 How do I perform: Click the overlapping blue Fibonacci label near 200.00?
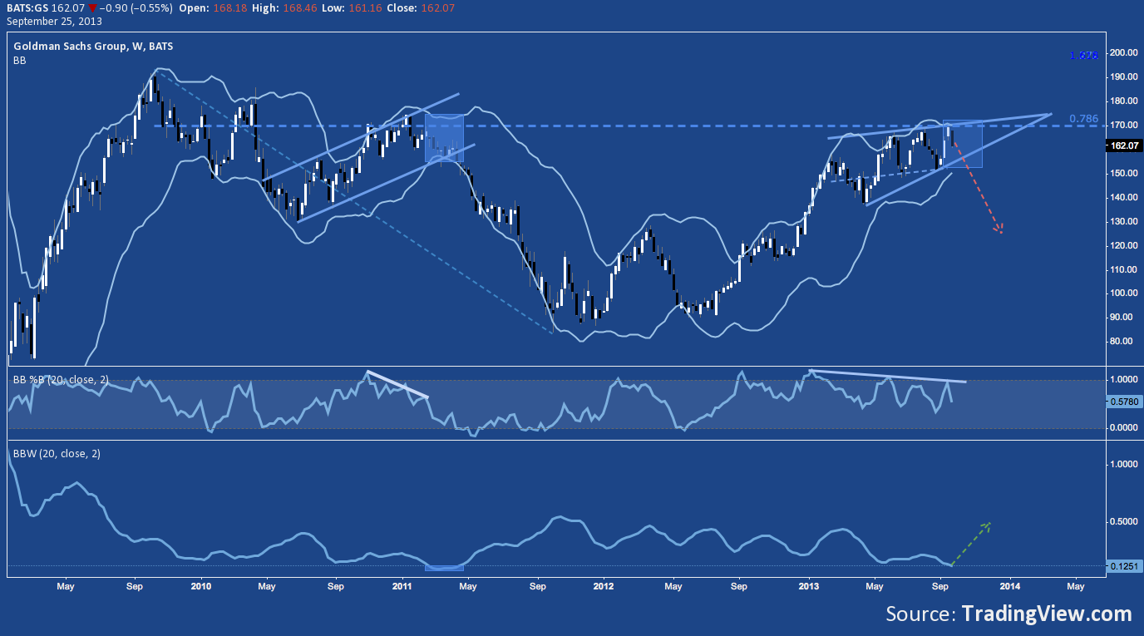[1084, 55]
